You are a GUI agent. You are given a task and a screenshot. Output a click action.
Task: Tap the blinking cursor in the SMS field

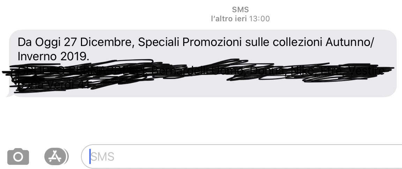click(x=90, y=156)
